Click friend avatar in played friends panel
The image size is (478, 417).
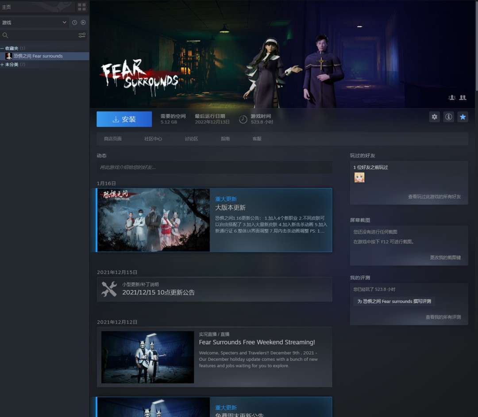click(359, 177)
